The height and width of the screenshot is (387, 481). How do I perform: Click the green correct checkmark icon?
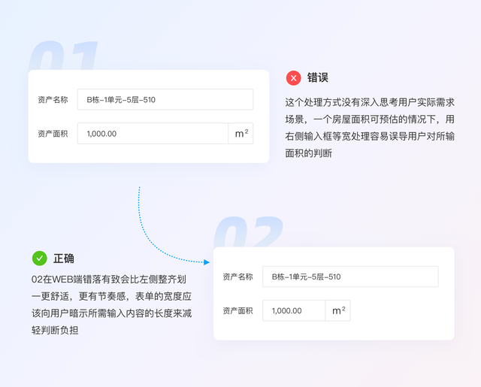coord(40,259)
